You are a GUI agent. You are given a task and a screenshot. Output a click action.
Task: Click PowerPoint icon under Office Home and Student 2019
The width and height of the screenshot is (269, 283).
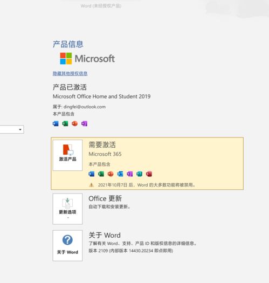click(x=74, y=123)
